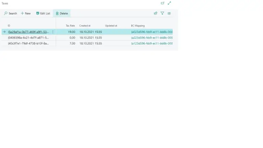Click Created at date in 7,00 row
Screen dimensions: 263x148
pyautogui.click(x=90, y=43)
